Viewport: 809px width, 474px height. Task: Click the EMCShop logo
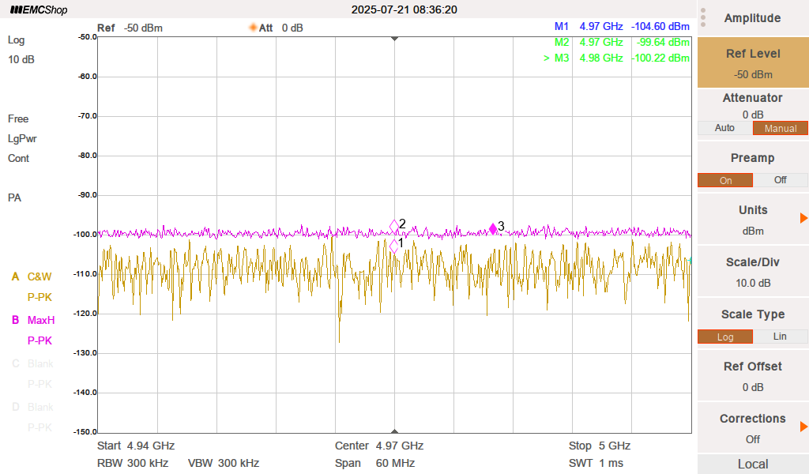[x=39, y=10]
